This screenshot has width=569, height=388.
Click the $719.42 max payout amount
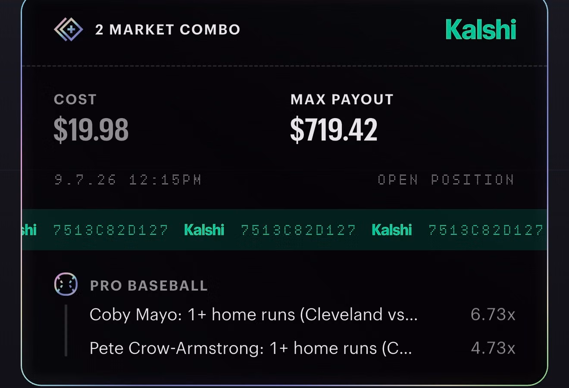334,130
